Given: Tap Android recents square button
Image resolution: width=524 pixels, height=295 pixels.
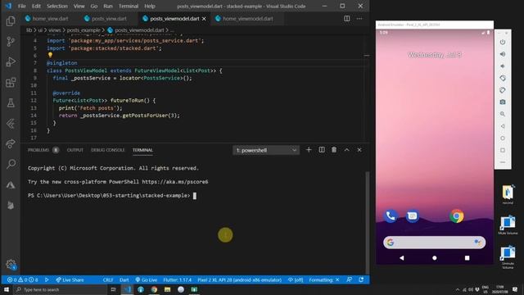Looking at the screenshot, I should point(468,258).
